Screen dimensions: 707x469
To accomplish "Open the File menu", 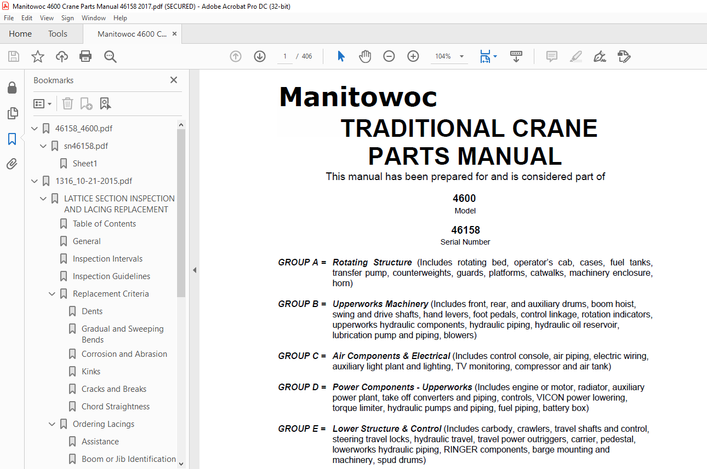I will (x=9, y=18).
